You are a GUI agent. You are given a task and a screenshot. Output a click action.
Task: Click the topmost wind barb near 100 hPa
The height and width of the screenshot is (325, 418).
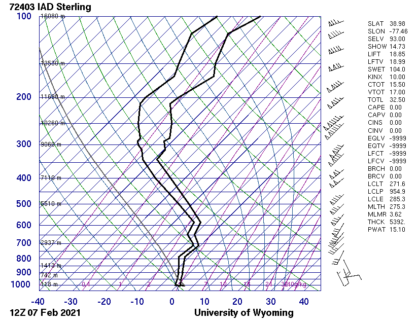pyautogui.click(x=336, y=23)
